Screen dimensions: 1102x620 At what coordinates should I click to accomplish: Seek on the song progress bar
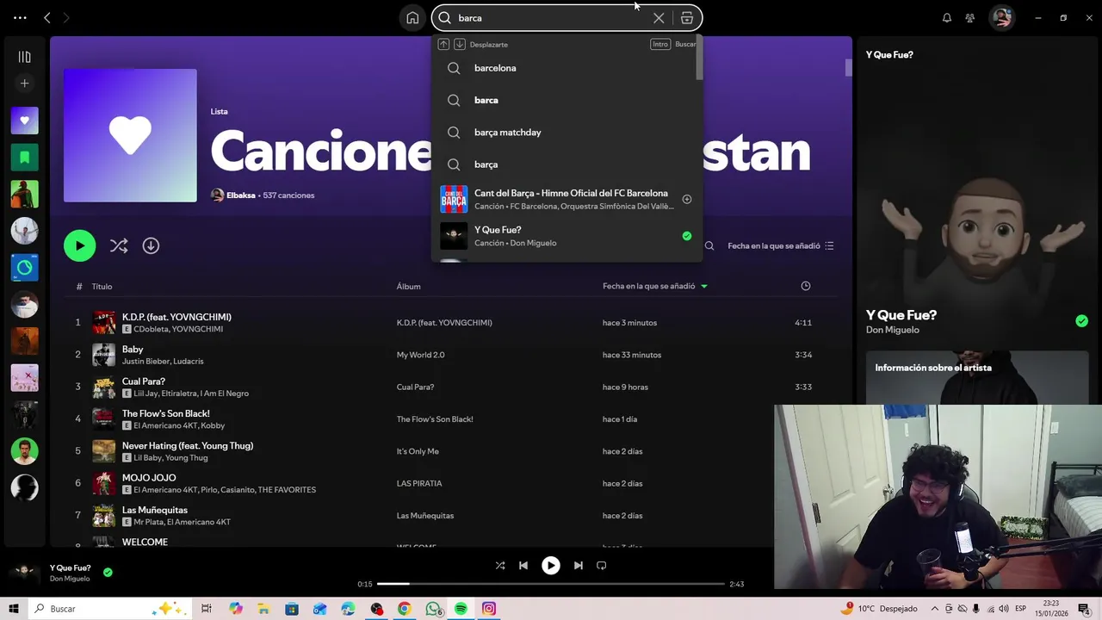click(551, 584)
